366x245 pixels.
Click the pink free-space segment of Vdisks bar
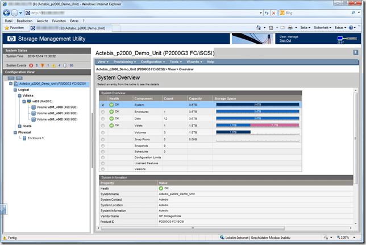point(274,126)
